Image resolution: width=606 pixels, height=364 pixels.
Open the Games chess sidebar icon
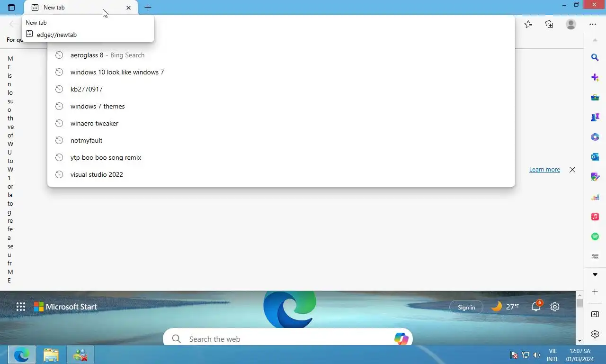click(x=595, y=117)
